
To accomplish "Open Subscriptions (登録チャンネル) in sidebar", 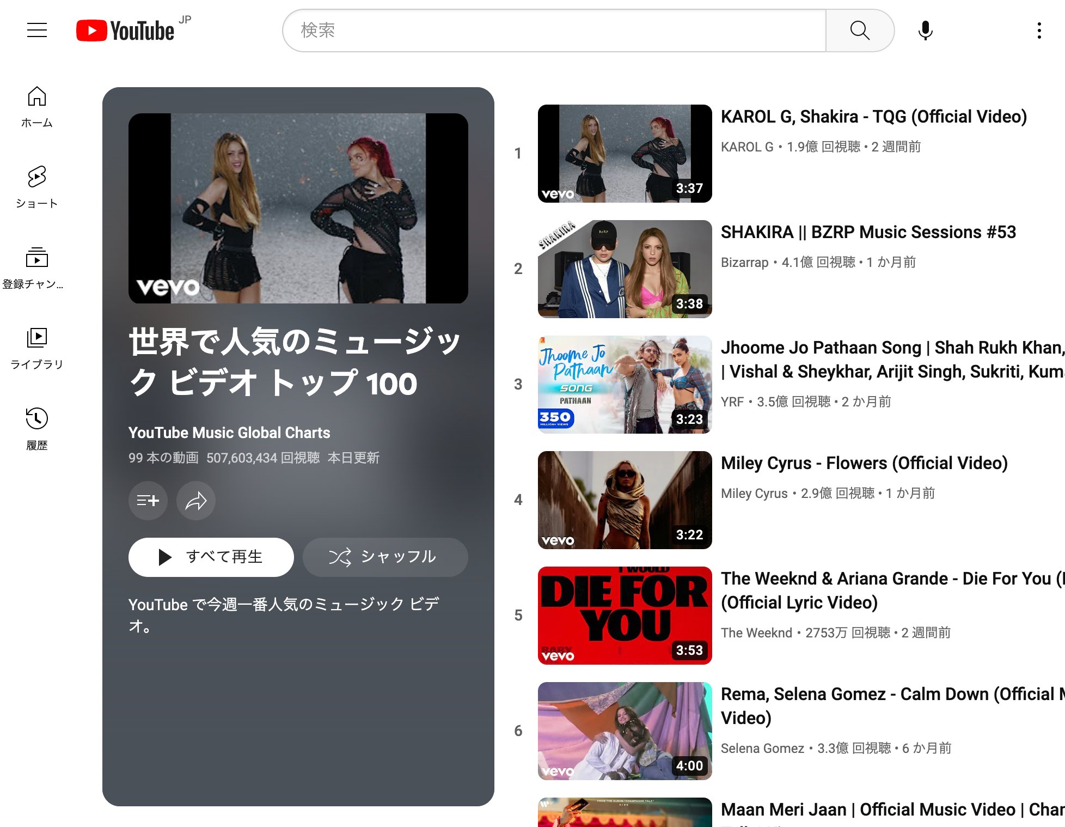I will click(x=34, y=269).
